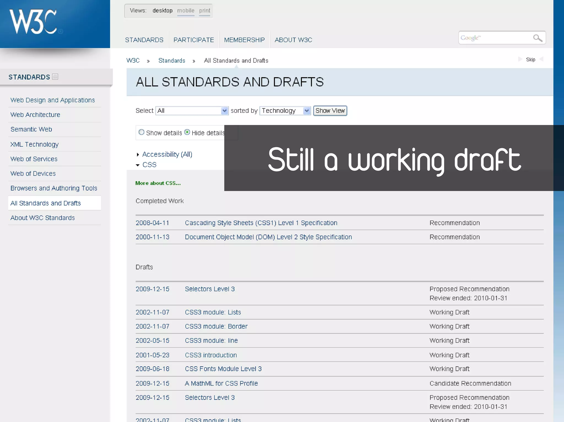
Task: Open the PARTICIPATE top menu
Action: 194,40
